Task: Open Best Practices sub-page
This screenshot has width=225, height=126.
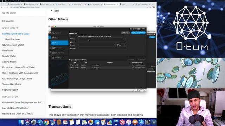Action: [x=13, y=40]
